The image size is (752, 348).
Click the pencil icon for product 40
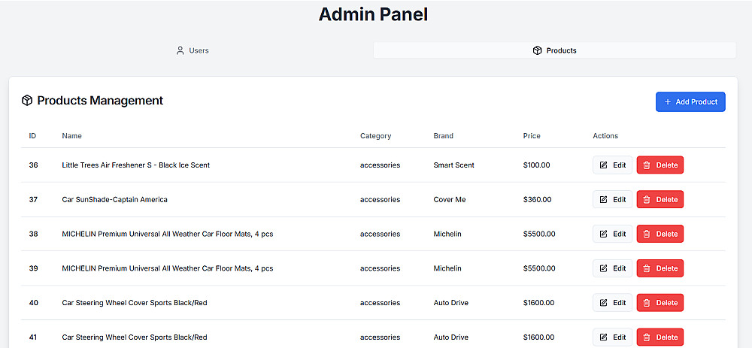tap(604, 303)
